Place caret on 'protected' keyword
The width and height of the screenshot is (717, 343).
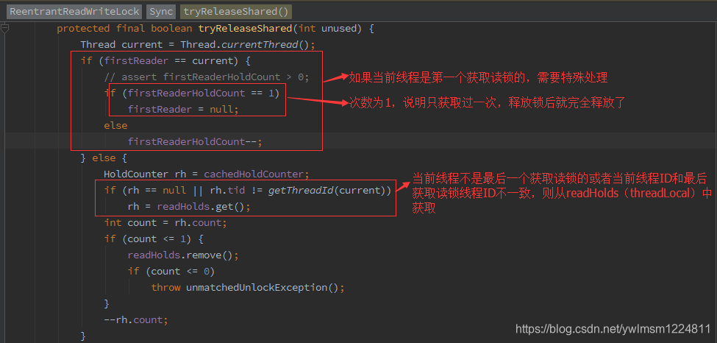click(83, 29)
